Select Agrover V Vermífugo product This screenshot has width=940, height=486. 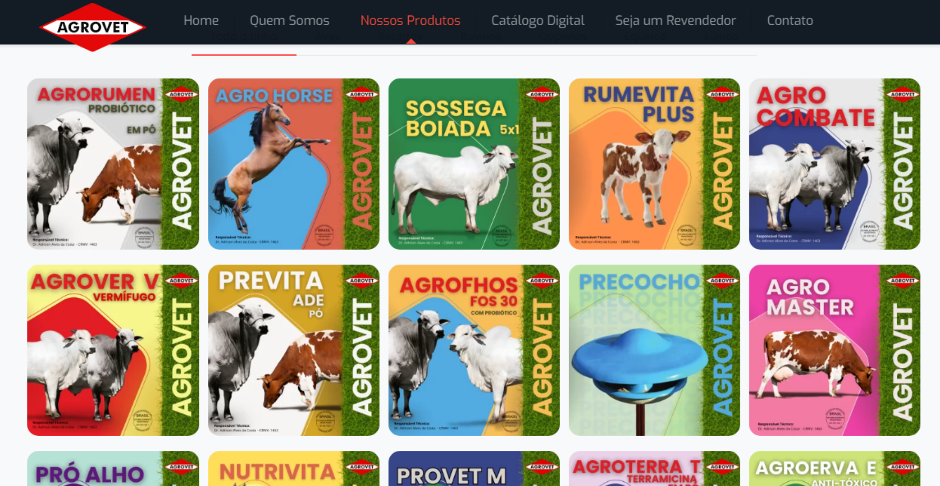coord(113,350)
